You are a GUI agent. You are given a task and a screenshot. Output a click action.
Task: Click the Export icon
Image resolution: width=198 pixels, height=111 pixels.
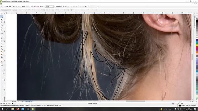coord(35,6)
